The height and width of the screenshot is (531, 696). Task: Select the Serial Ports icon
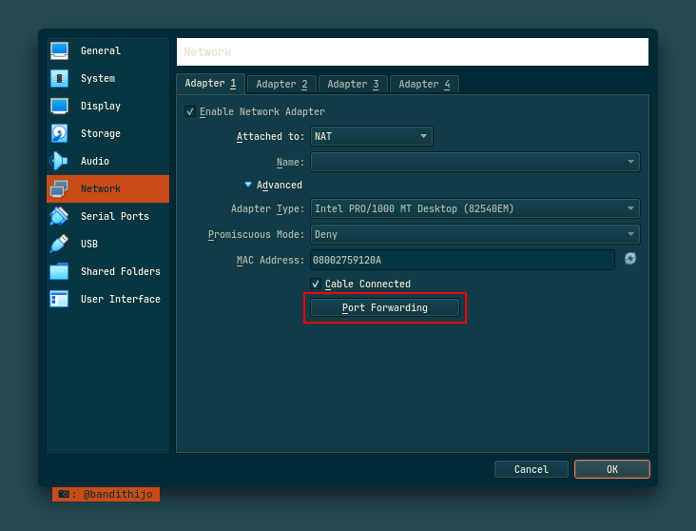59,216
